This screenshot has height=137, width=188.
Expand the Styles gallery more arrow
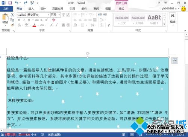(164, 24)
